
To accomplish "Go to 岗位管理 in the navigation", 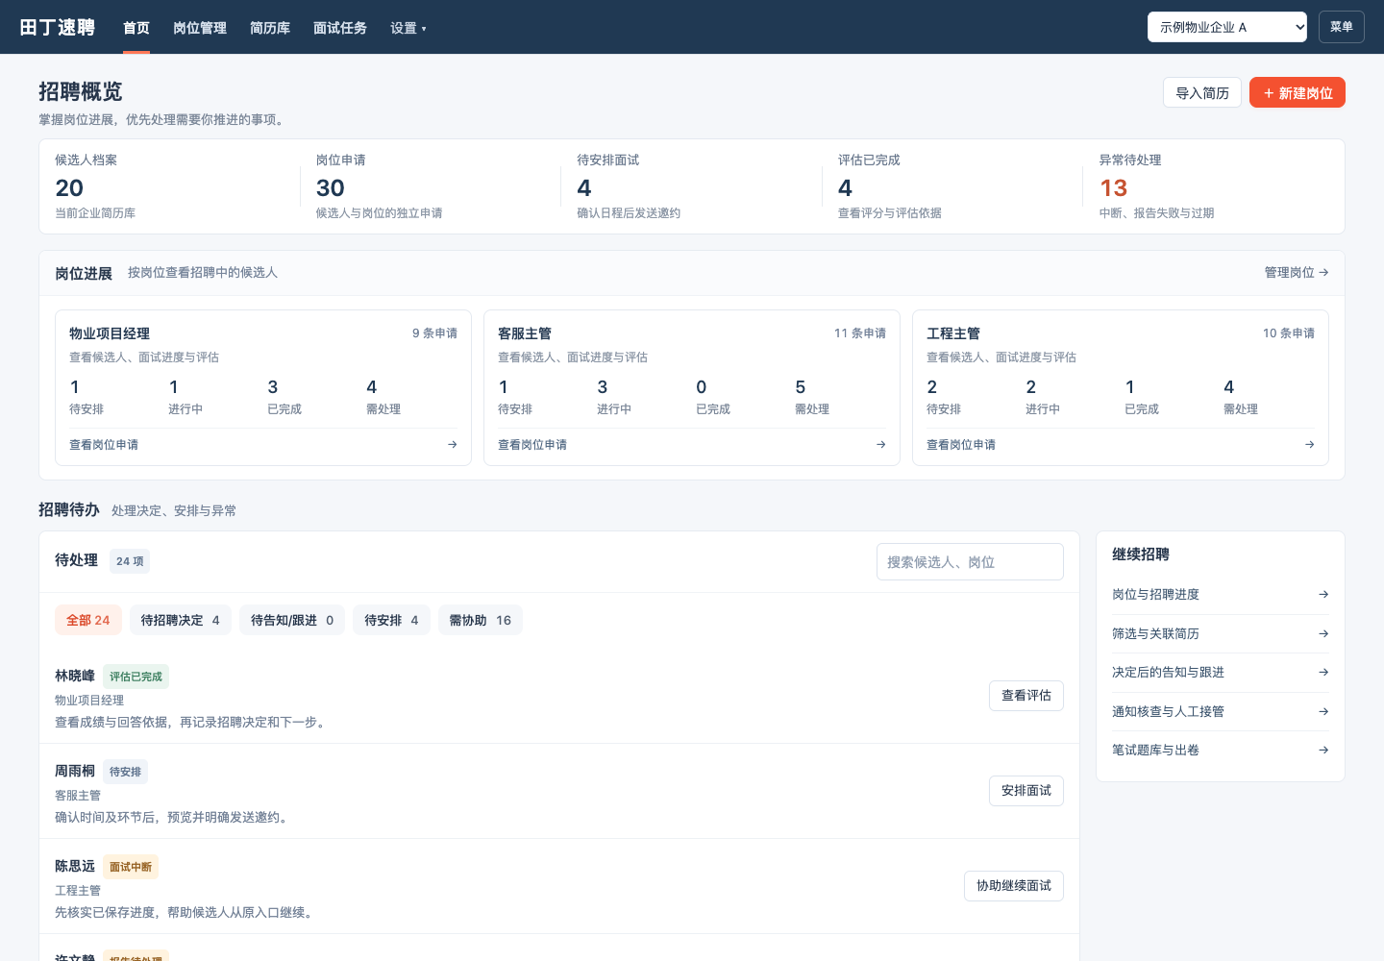I will coord(200,28).
